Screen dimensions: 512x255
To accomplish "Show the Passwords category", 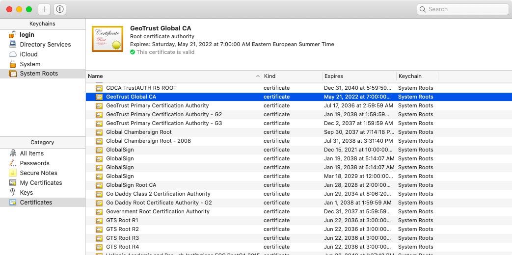I will [x=43, y=163].
